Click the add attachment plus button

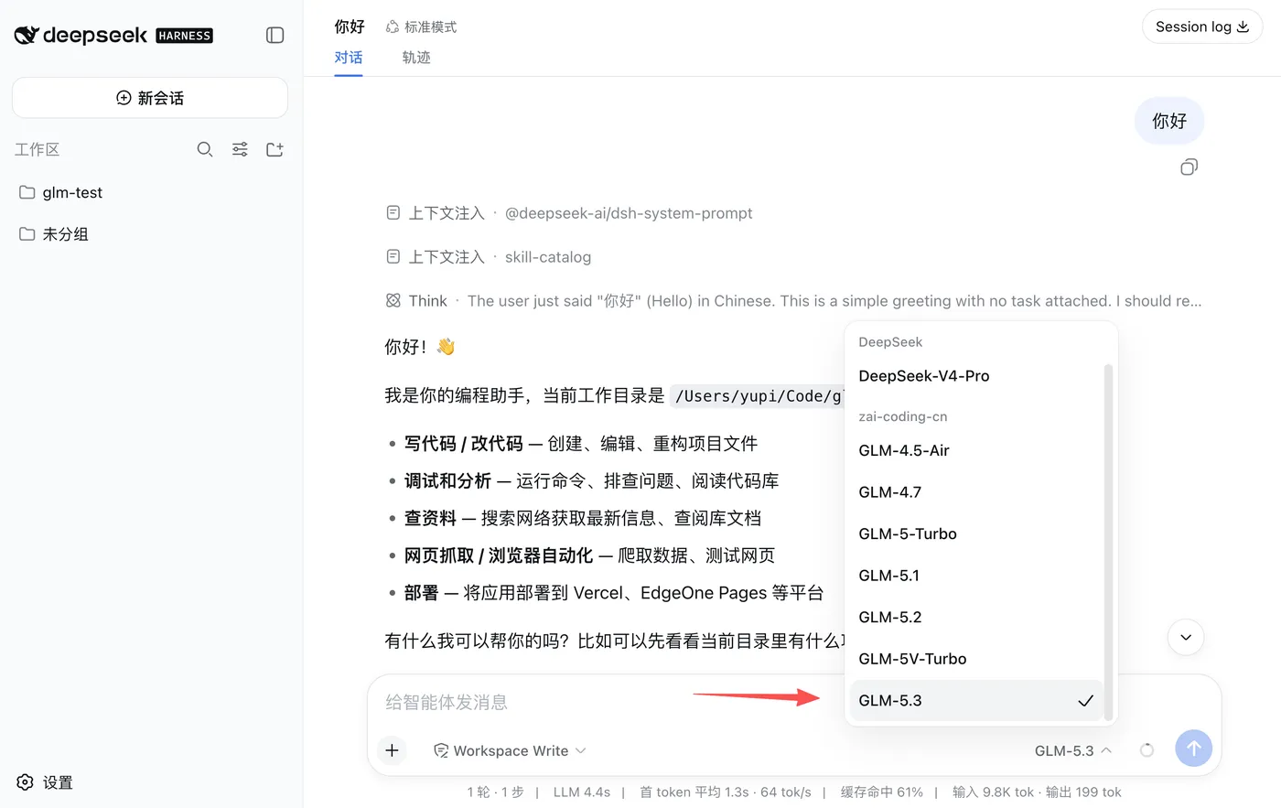click(x=392, y=750)
